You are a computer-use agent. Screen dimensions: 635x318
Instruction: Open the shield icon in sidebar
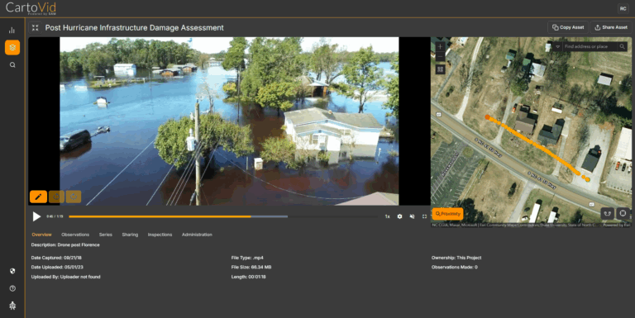tap(12, 271)
